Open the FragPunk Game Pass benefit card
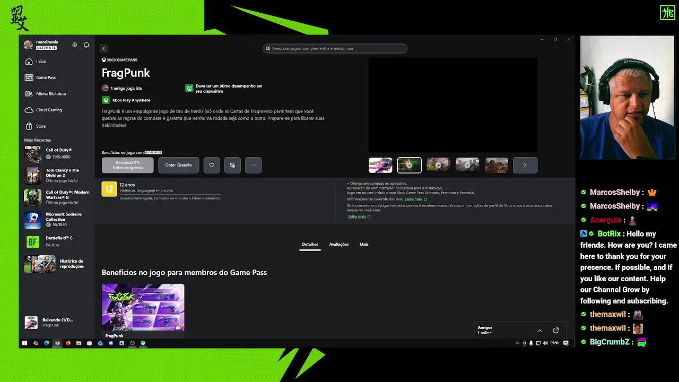 pos(143,311)
